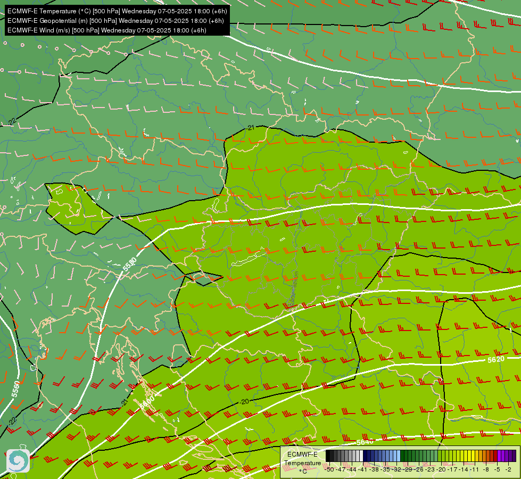Pick the black legend swatch above -50

click(328, 456)
